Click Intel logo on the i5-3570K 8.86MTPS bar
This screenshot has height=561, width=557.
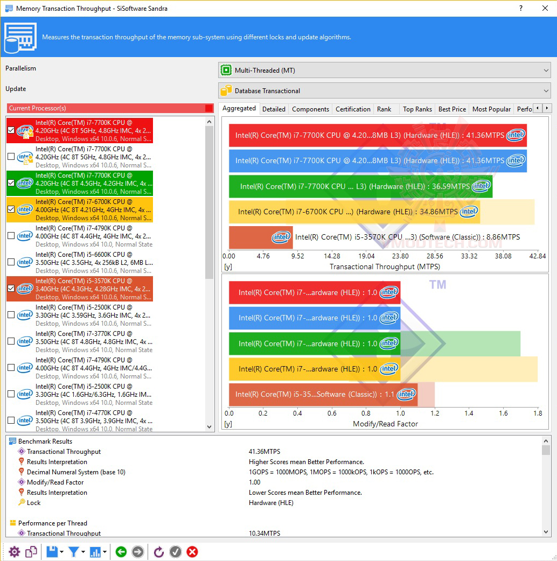click(281, 237)
